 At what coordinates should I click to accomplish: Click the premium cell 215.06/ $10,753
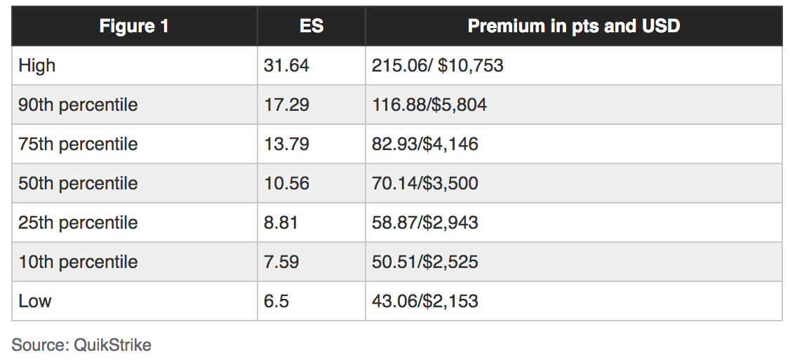[438, 66]
